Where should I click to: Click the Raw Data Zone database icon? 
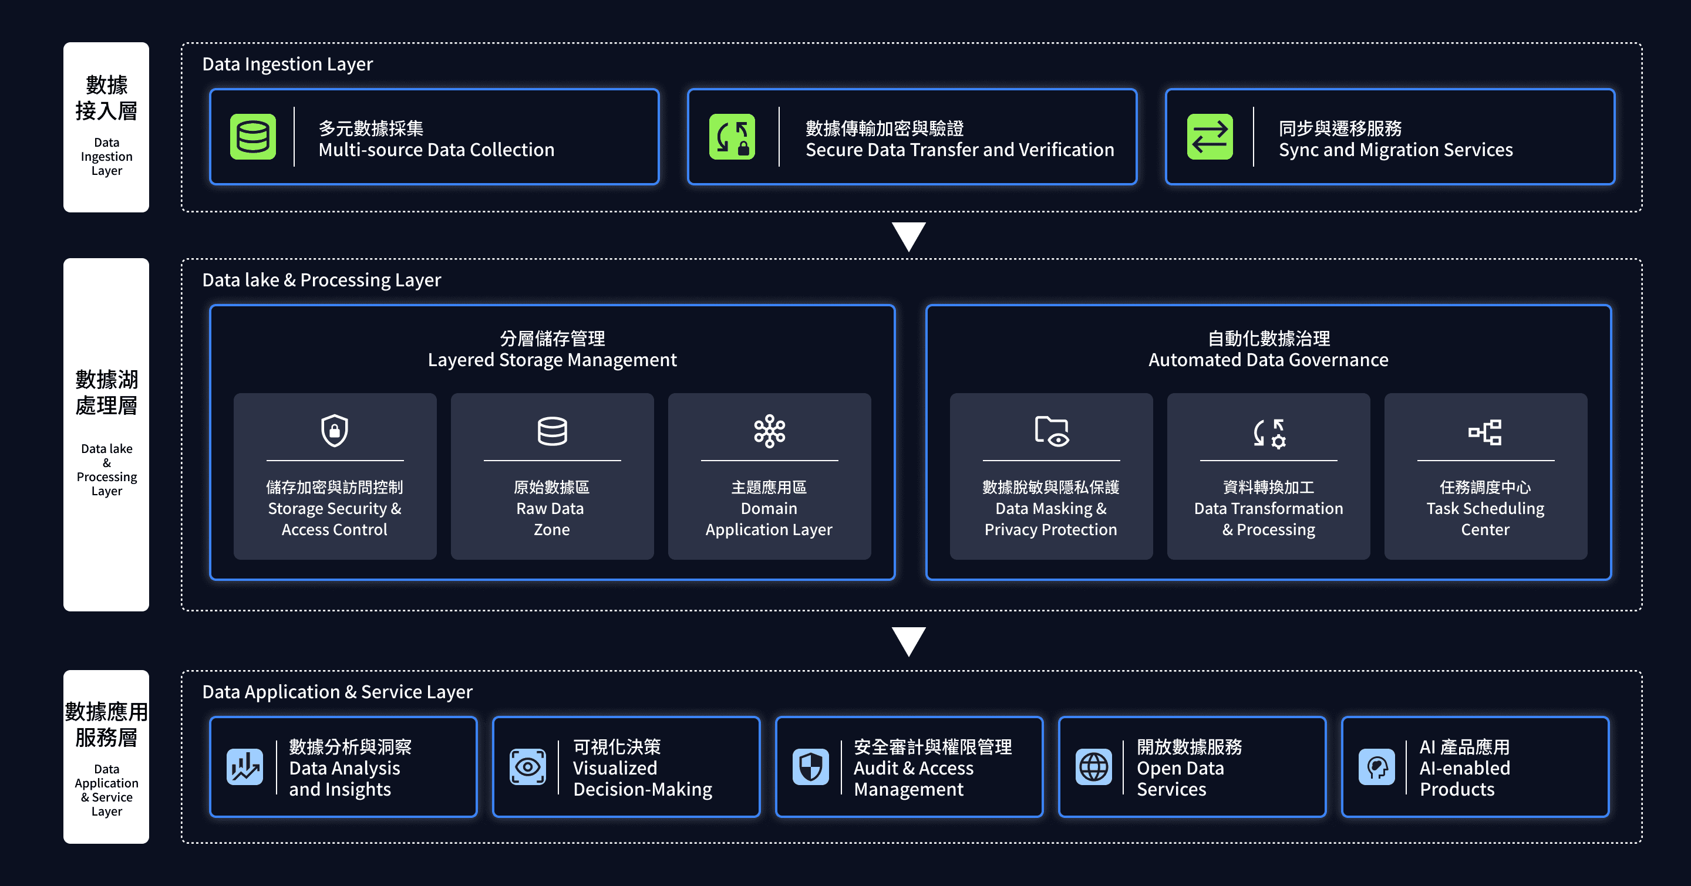pyautogui.click(x=551, y=431)
